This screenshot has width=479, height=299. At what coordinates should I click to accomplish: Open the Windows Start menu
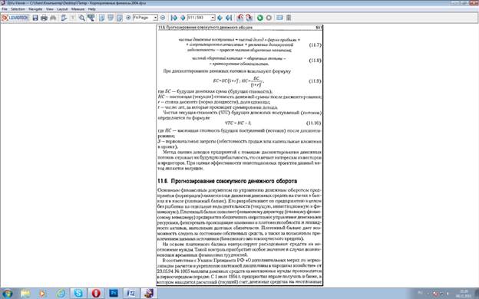coord(8,294)
